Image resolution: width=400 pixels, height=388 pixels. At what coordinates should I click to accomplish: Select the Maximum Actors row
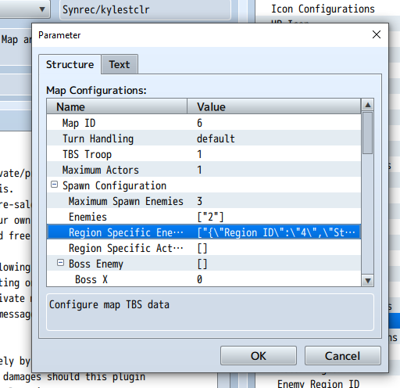pos(204,170)
